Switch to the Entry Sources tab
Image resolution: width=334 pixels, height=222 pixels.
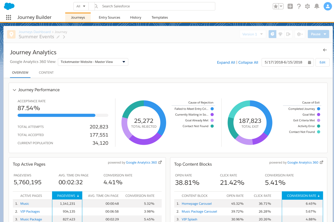tap(109, 17)
